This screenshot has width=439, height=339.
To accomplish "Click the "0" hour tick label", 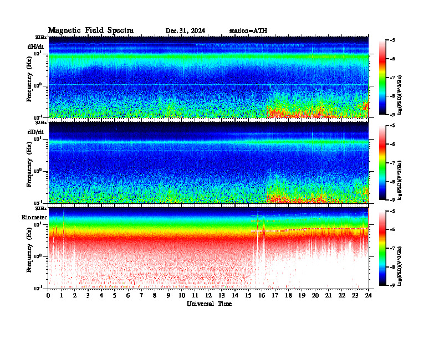I will click(48, 295).
